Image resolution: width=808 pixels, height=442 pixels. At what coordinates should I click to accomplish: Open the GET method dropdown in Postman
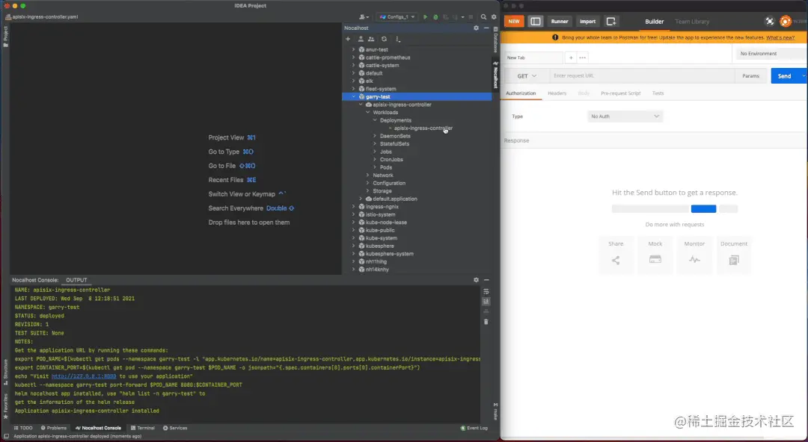(527, 75)
